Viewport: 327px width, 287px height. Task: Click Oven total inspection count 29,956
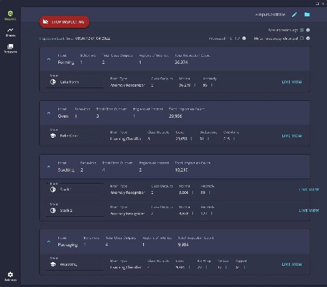175,116
